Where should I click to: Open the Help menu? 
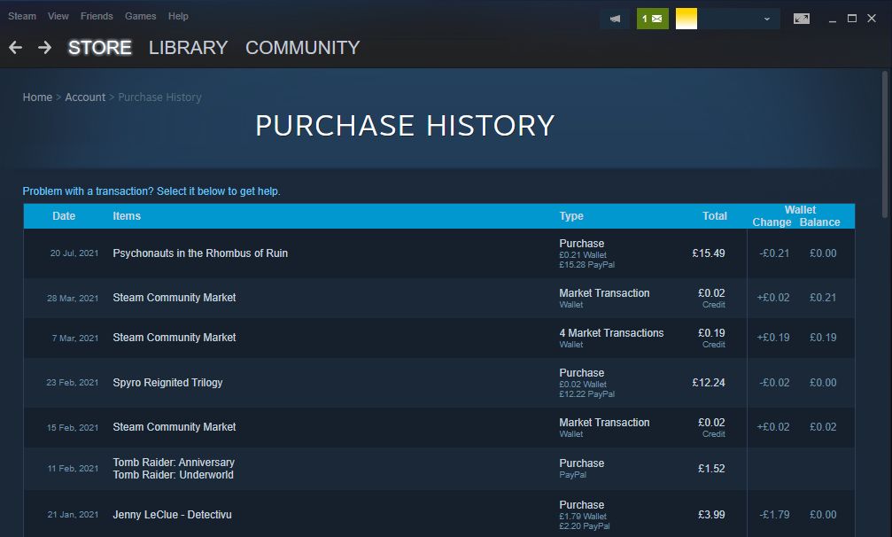177,16
